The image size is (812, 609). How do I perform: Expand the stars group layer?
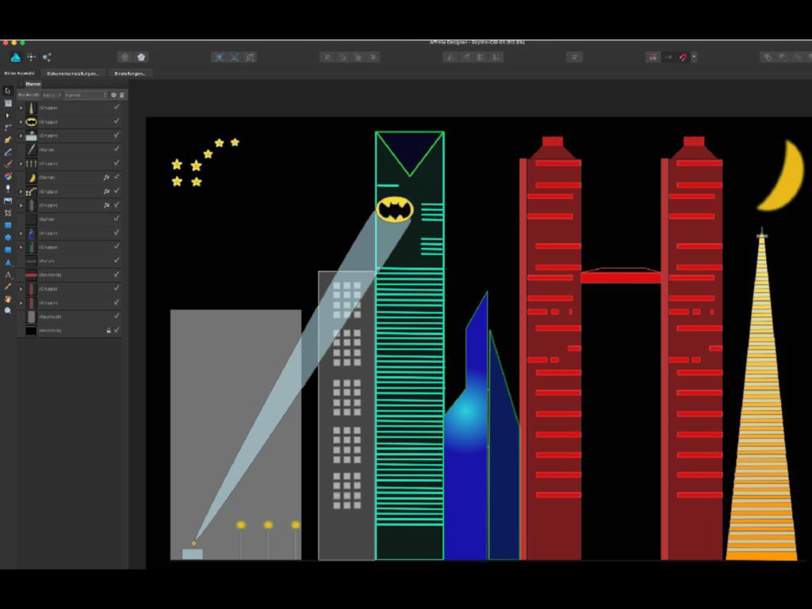coord(21,192)
